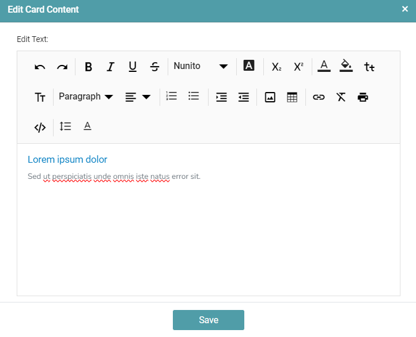Toggle Bold formatting

pos(88,67)
